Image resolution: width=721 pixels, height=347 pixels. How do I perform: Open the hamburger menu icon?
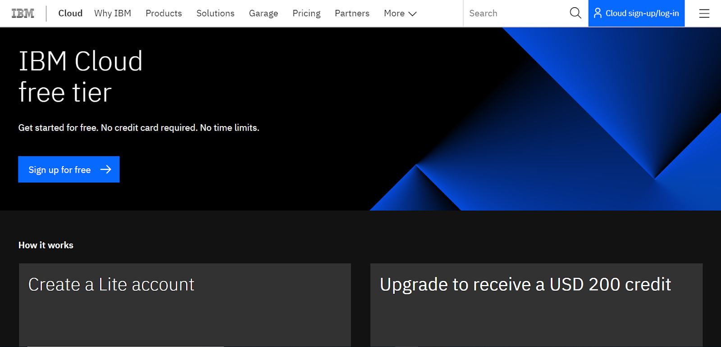(x=704, y=14)
